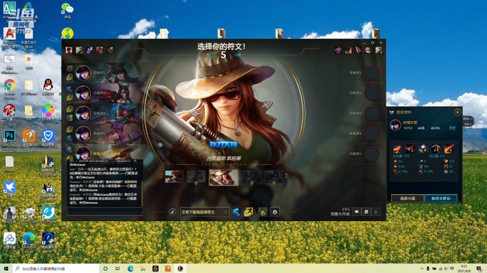The height and width of the screenshot is (273, 487).
Task: Select the fifth locked skin thumbnail
Action: [274, 176]
